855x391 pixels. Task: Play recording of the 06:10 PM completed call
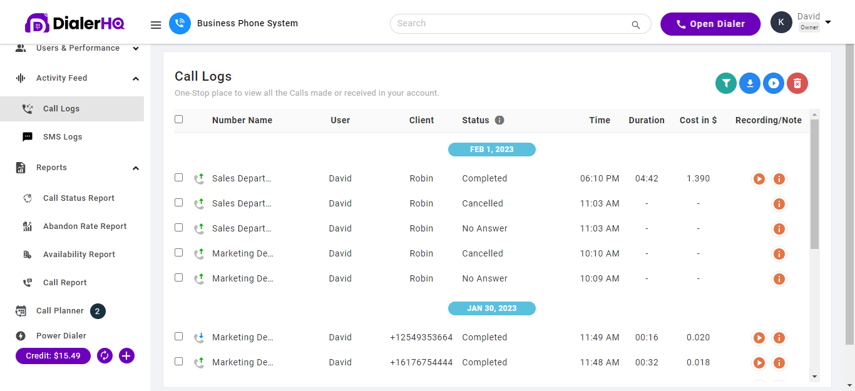click(x=759, y=178)
